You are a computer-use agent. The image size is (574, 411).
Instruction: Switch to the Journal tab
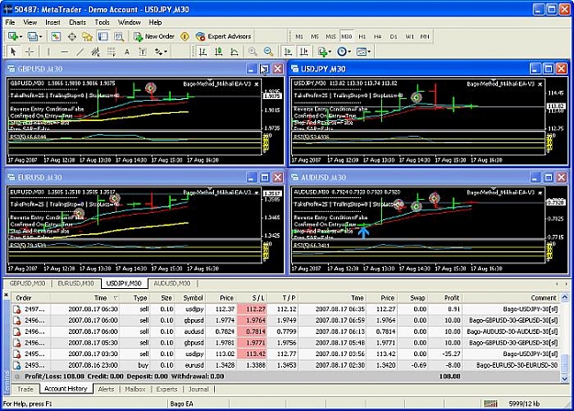coord(198,389)
